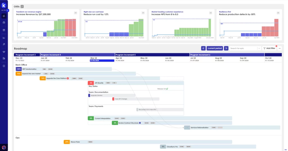Screen dimensions: 288x151
Task: Click the current period button
Action: pos(215,48)
